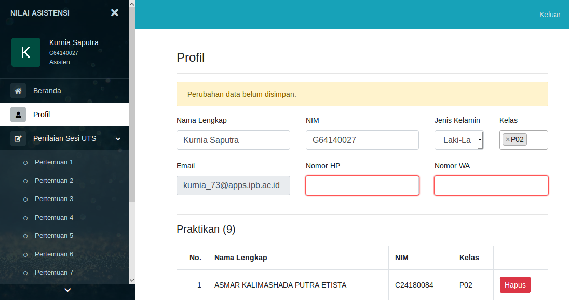The height and width of the screenshot is (300, 569).
Task: Go to Pertemuan 5 menu item
Action: tap(54, 236)
